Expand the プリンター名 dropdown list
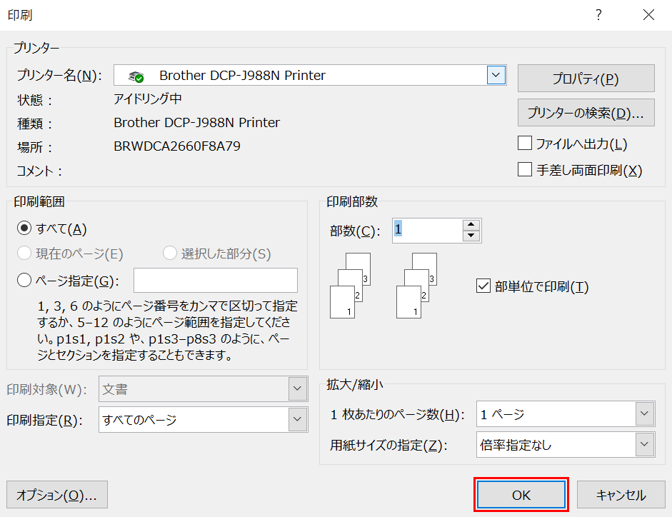672x517 pixels. 496,75
